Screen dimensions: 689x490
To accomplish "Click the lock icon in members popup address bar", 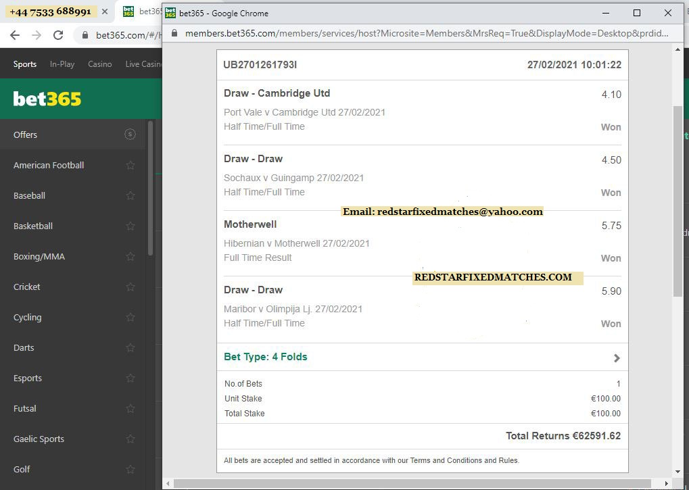I will pos(174,33).
